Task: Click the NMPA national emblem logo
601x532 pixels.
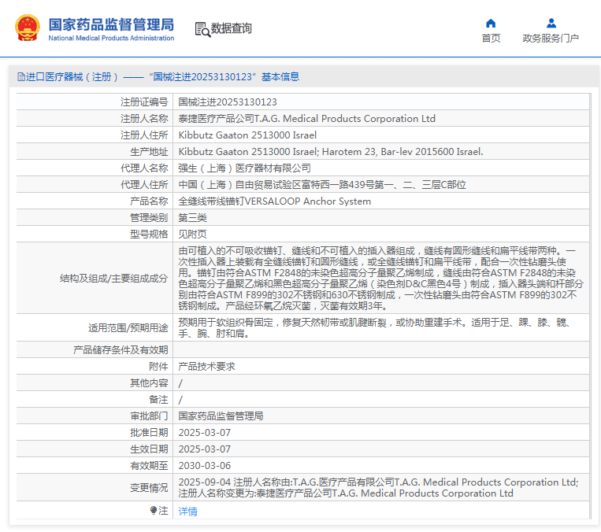Action: point(28,28)
